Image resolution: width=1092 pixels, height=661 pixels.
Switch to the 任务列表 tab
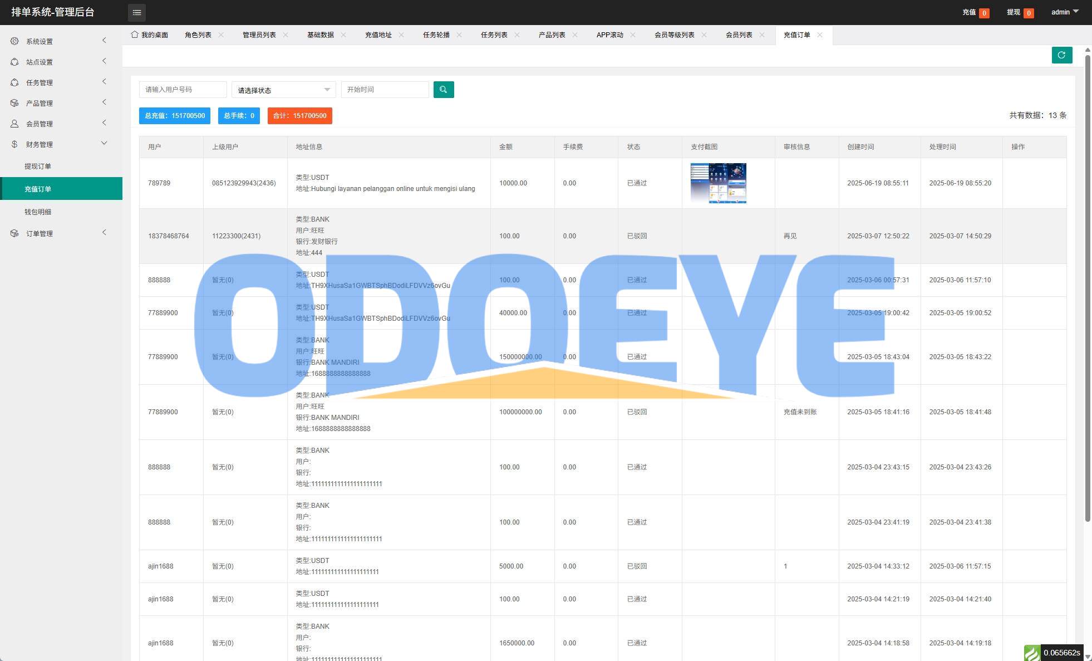[494, 35]
